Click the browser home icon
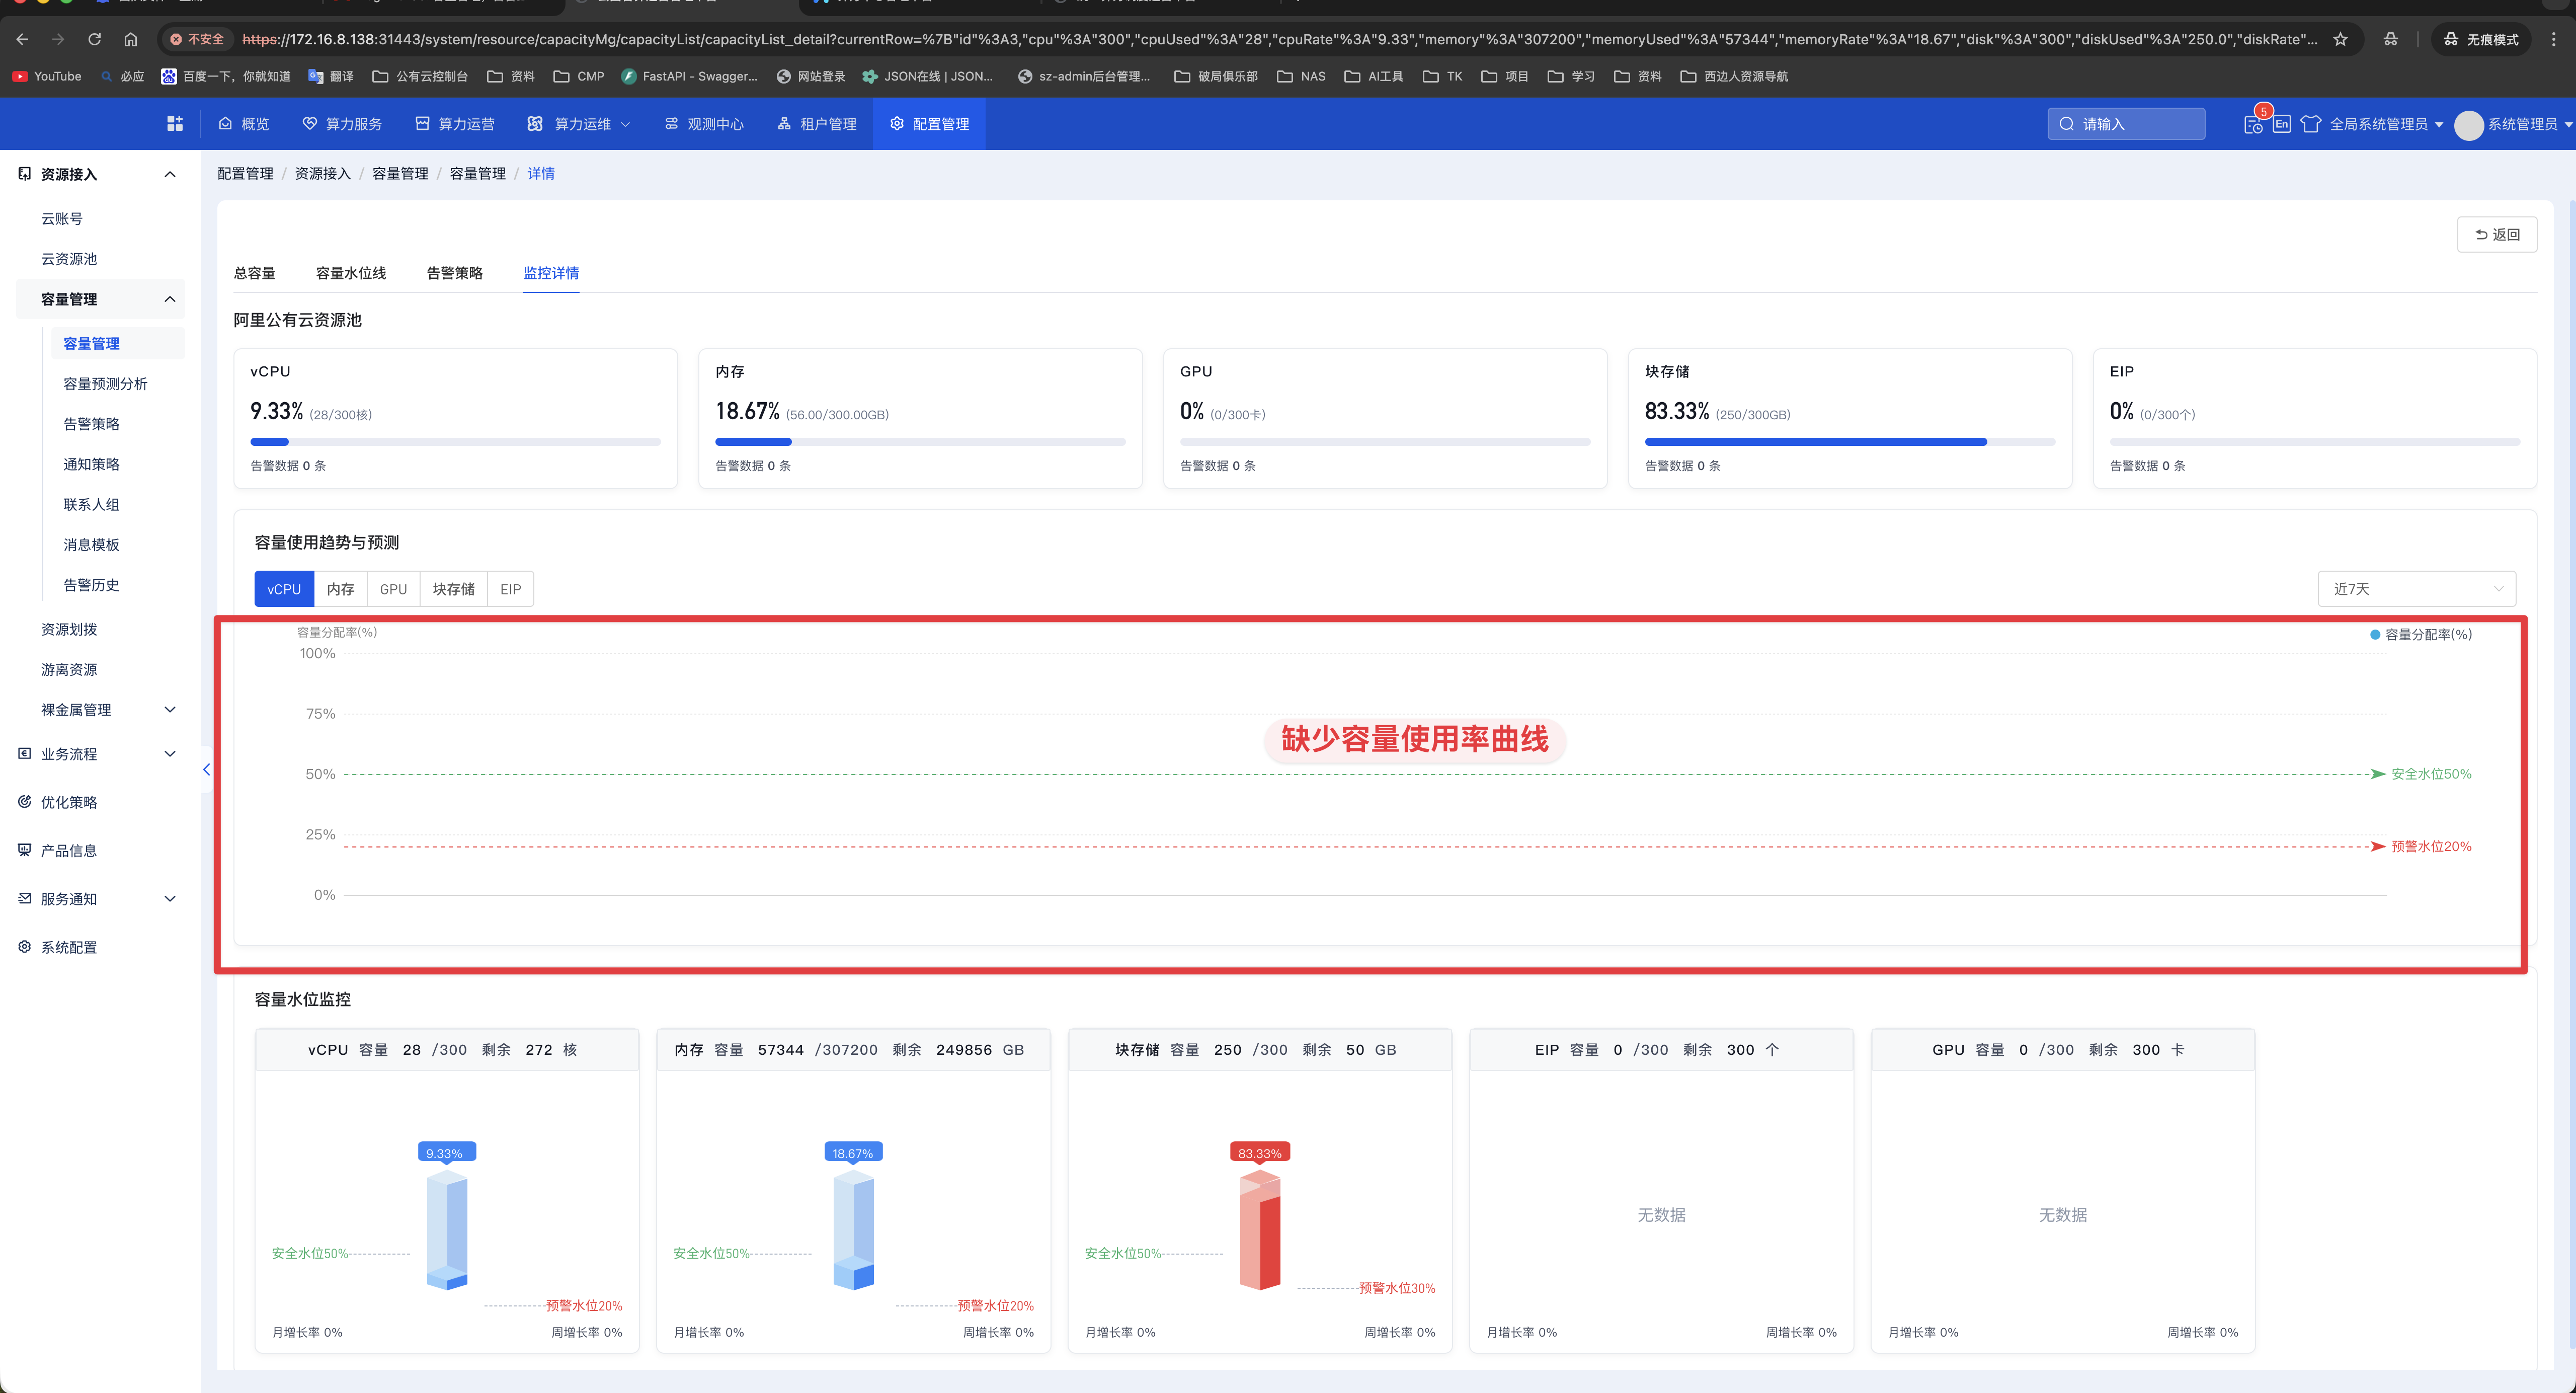This screenshot has height=1393, width=2576. coord(130,39)
